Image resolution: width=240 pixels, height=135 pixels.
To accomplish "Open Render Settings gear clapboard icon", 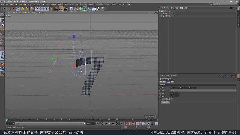I will coord(66,9).
